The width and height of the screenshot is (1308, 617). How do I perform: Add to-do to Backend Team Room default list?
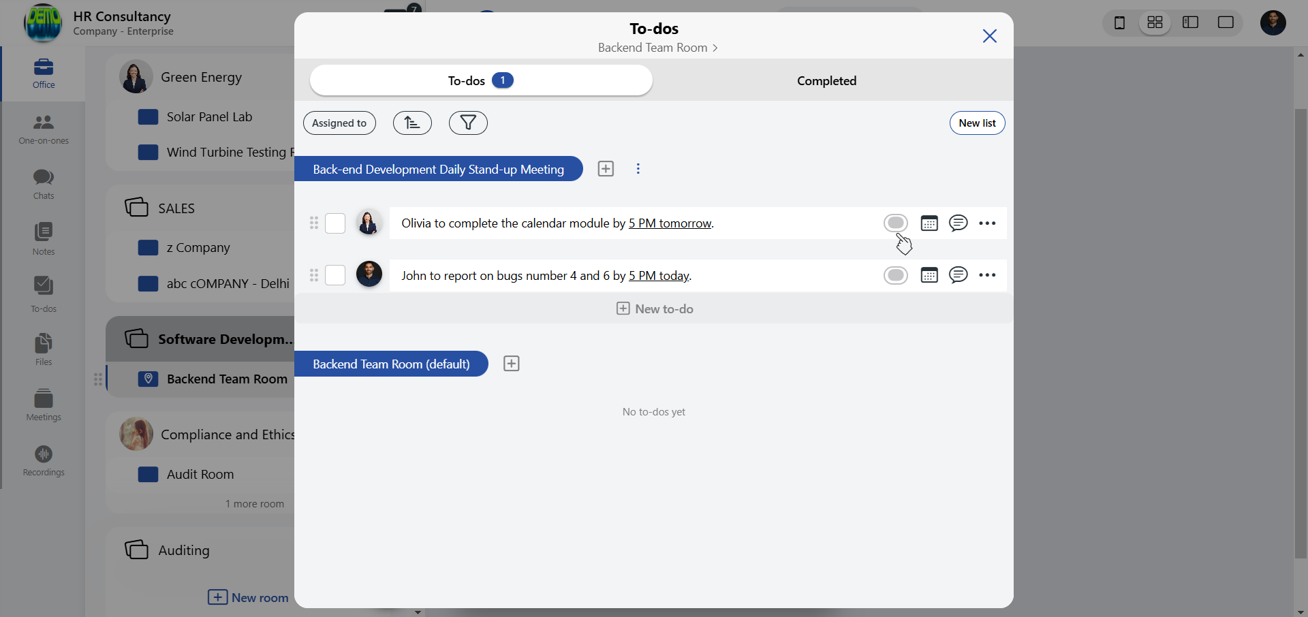pos(512,364)
